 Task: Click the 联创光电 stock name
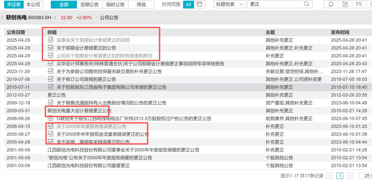pos(17,17)
